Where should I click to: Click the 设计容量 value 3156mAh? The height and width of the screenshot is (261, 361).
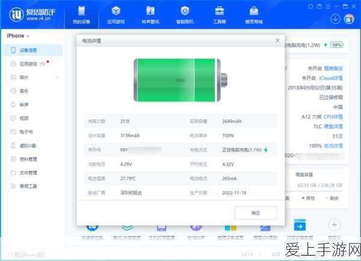(x=130, y=136)
